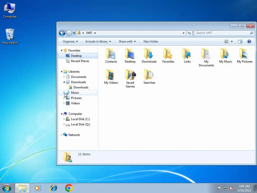Click the Back navigation arrow
This screenshot has width=257, height=193.
(62, 33)
